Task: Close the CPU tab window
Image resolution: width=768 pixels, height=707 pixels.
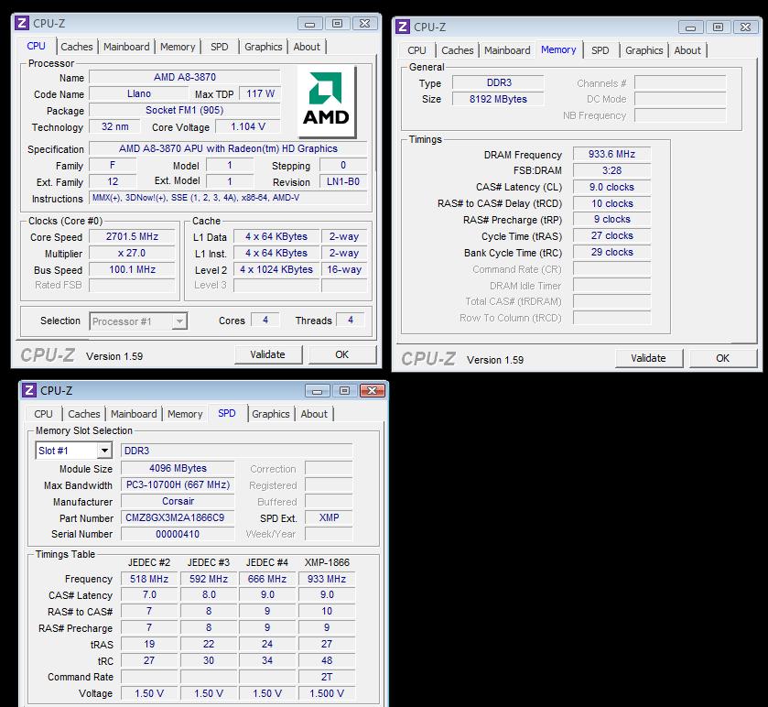Action: point(364,24)
